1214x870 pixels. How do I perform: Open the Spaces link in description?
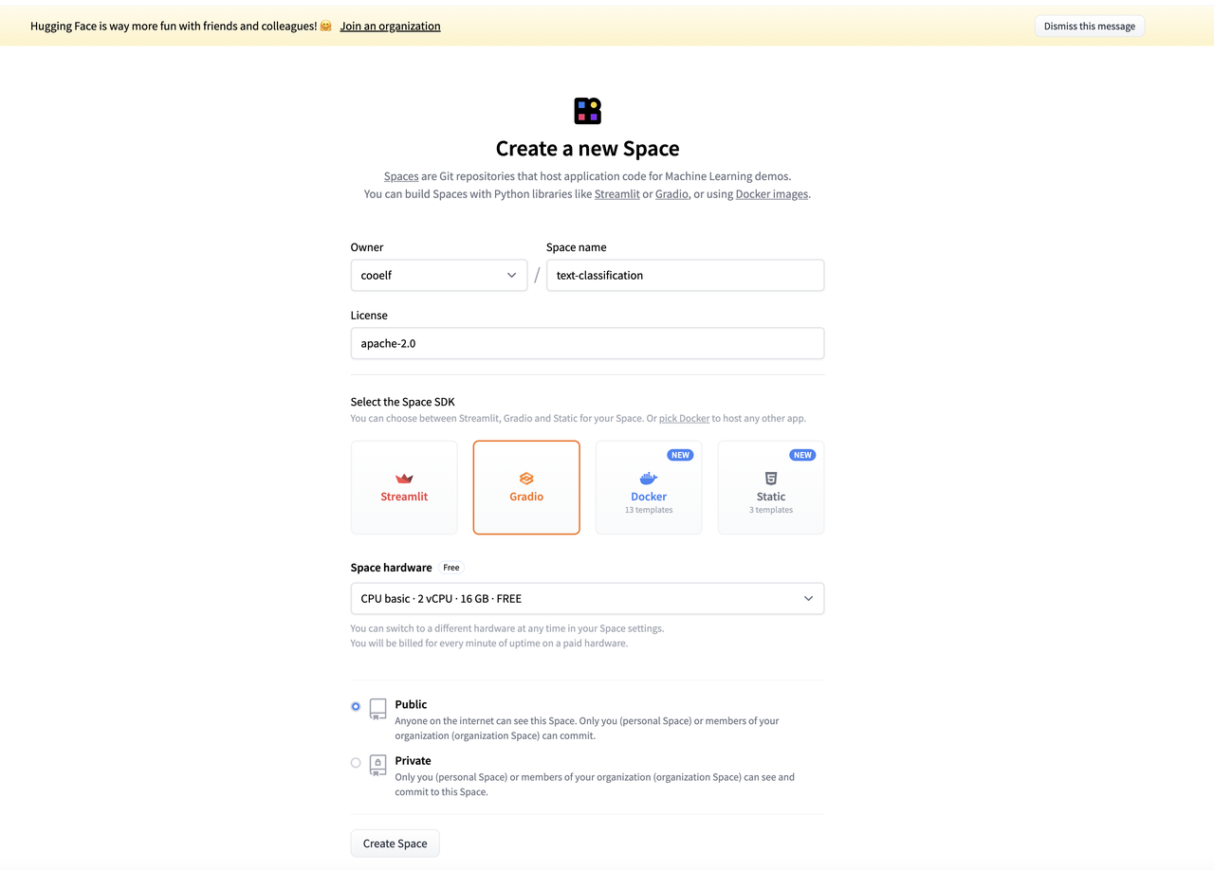tap(401, 176)
